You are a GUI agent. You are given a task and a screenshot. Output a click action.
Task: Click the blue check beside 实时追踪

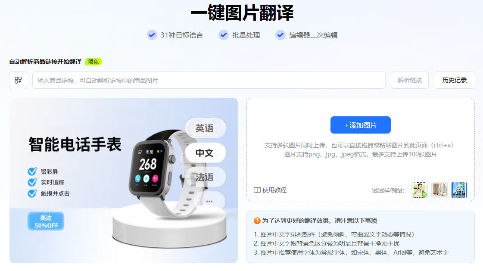coord(32,182)
